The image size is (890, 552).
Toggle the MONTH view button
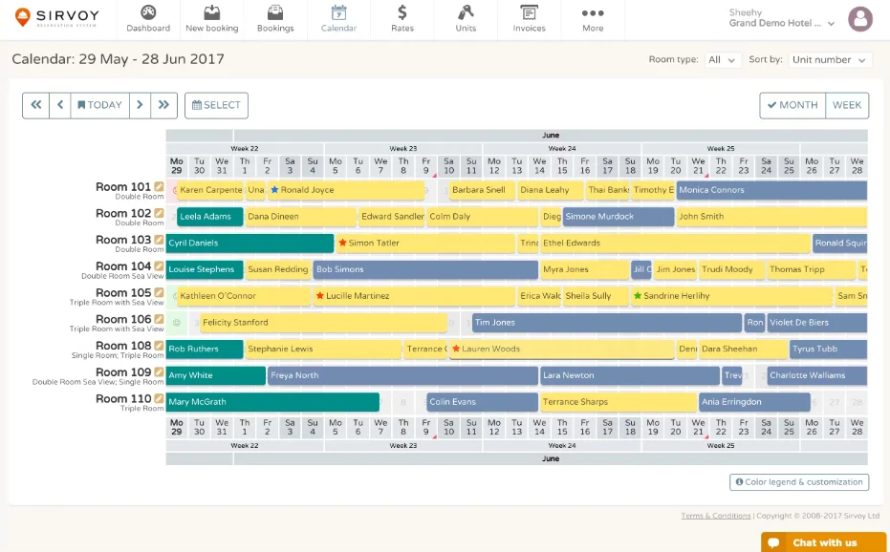[792, 105]
